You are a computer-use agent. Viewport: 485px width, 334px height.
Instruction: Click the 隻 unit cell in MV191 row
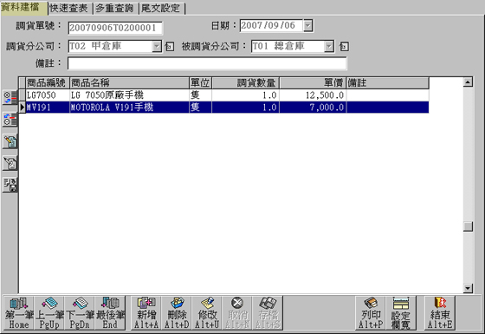(200, 108)
